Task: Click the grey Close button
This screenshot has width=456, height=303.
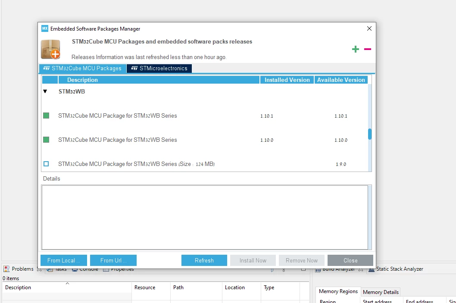Action: (350, 260)
